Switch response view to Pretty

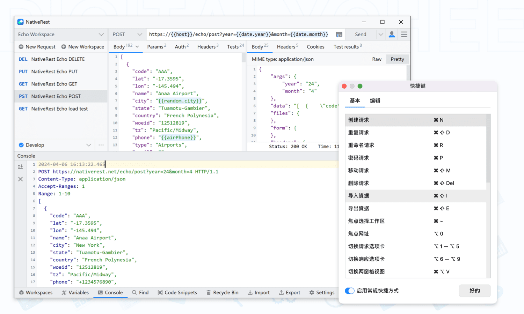click(x=397, y=59)
